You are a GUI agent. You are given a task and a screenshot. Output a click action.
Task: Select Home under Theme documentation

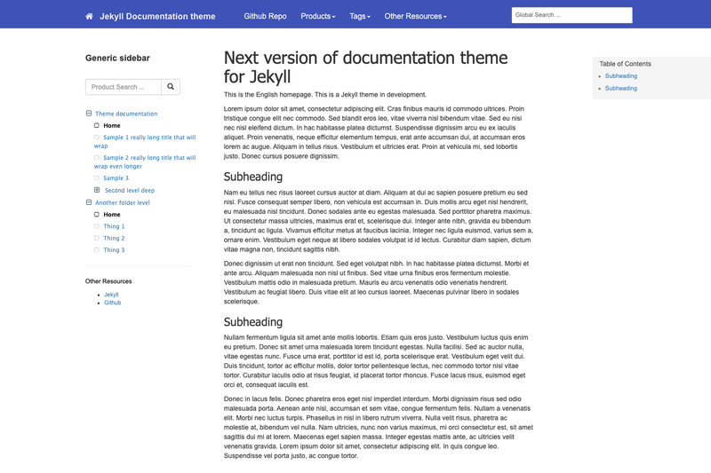112,125
